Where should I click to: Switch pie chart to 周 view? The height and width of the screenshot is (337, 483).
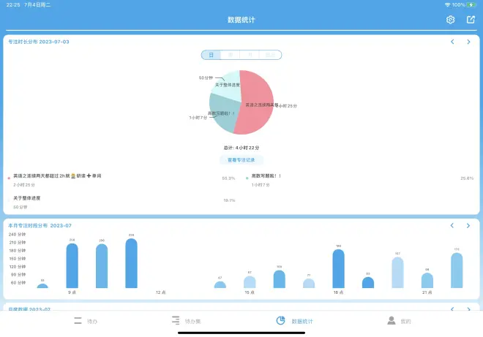click(x=231, y=55)
